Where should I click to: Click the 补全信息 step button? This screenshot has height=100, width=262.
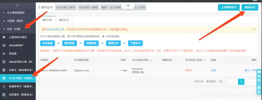click(x=47, y=43)
